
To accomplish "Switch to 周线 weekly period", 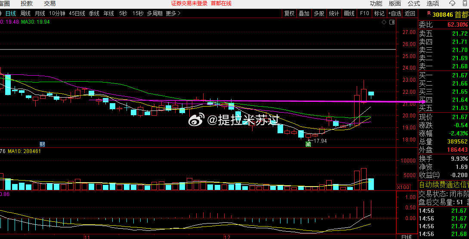I will point(25,13).
